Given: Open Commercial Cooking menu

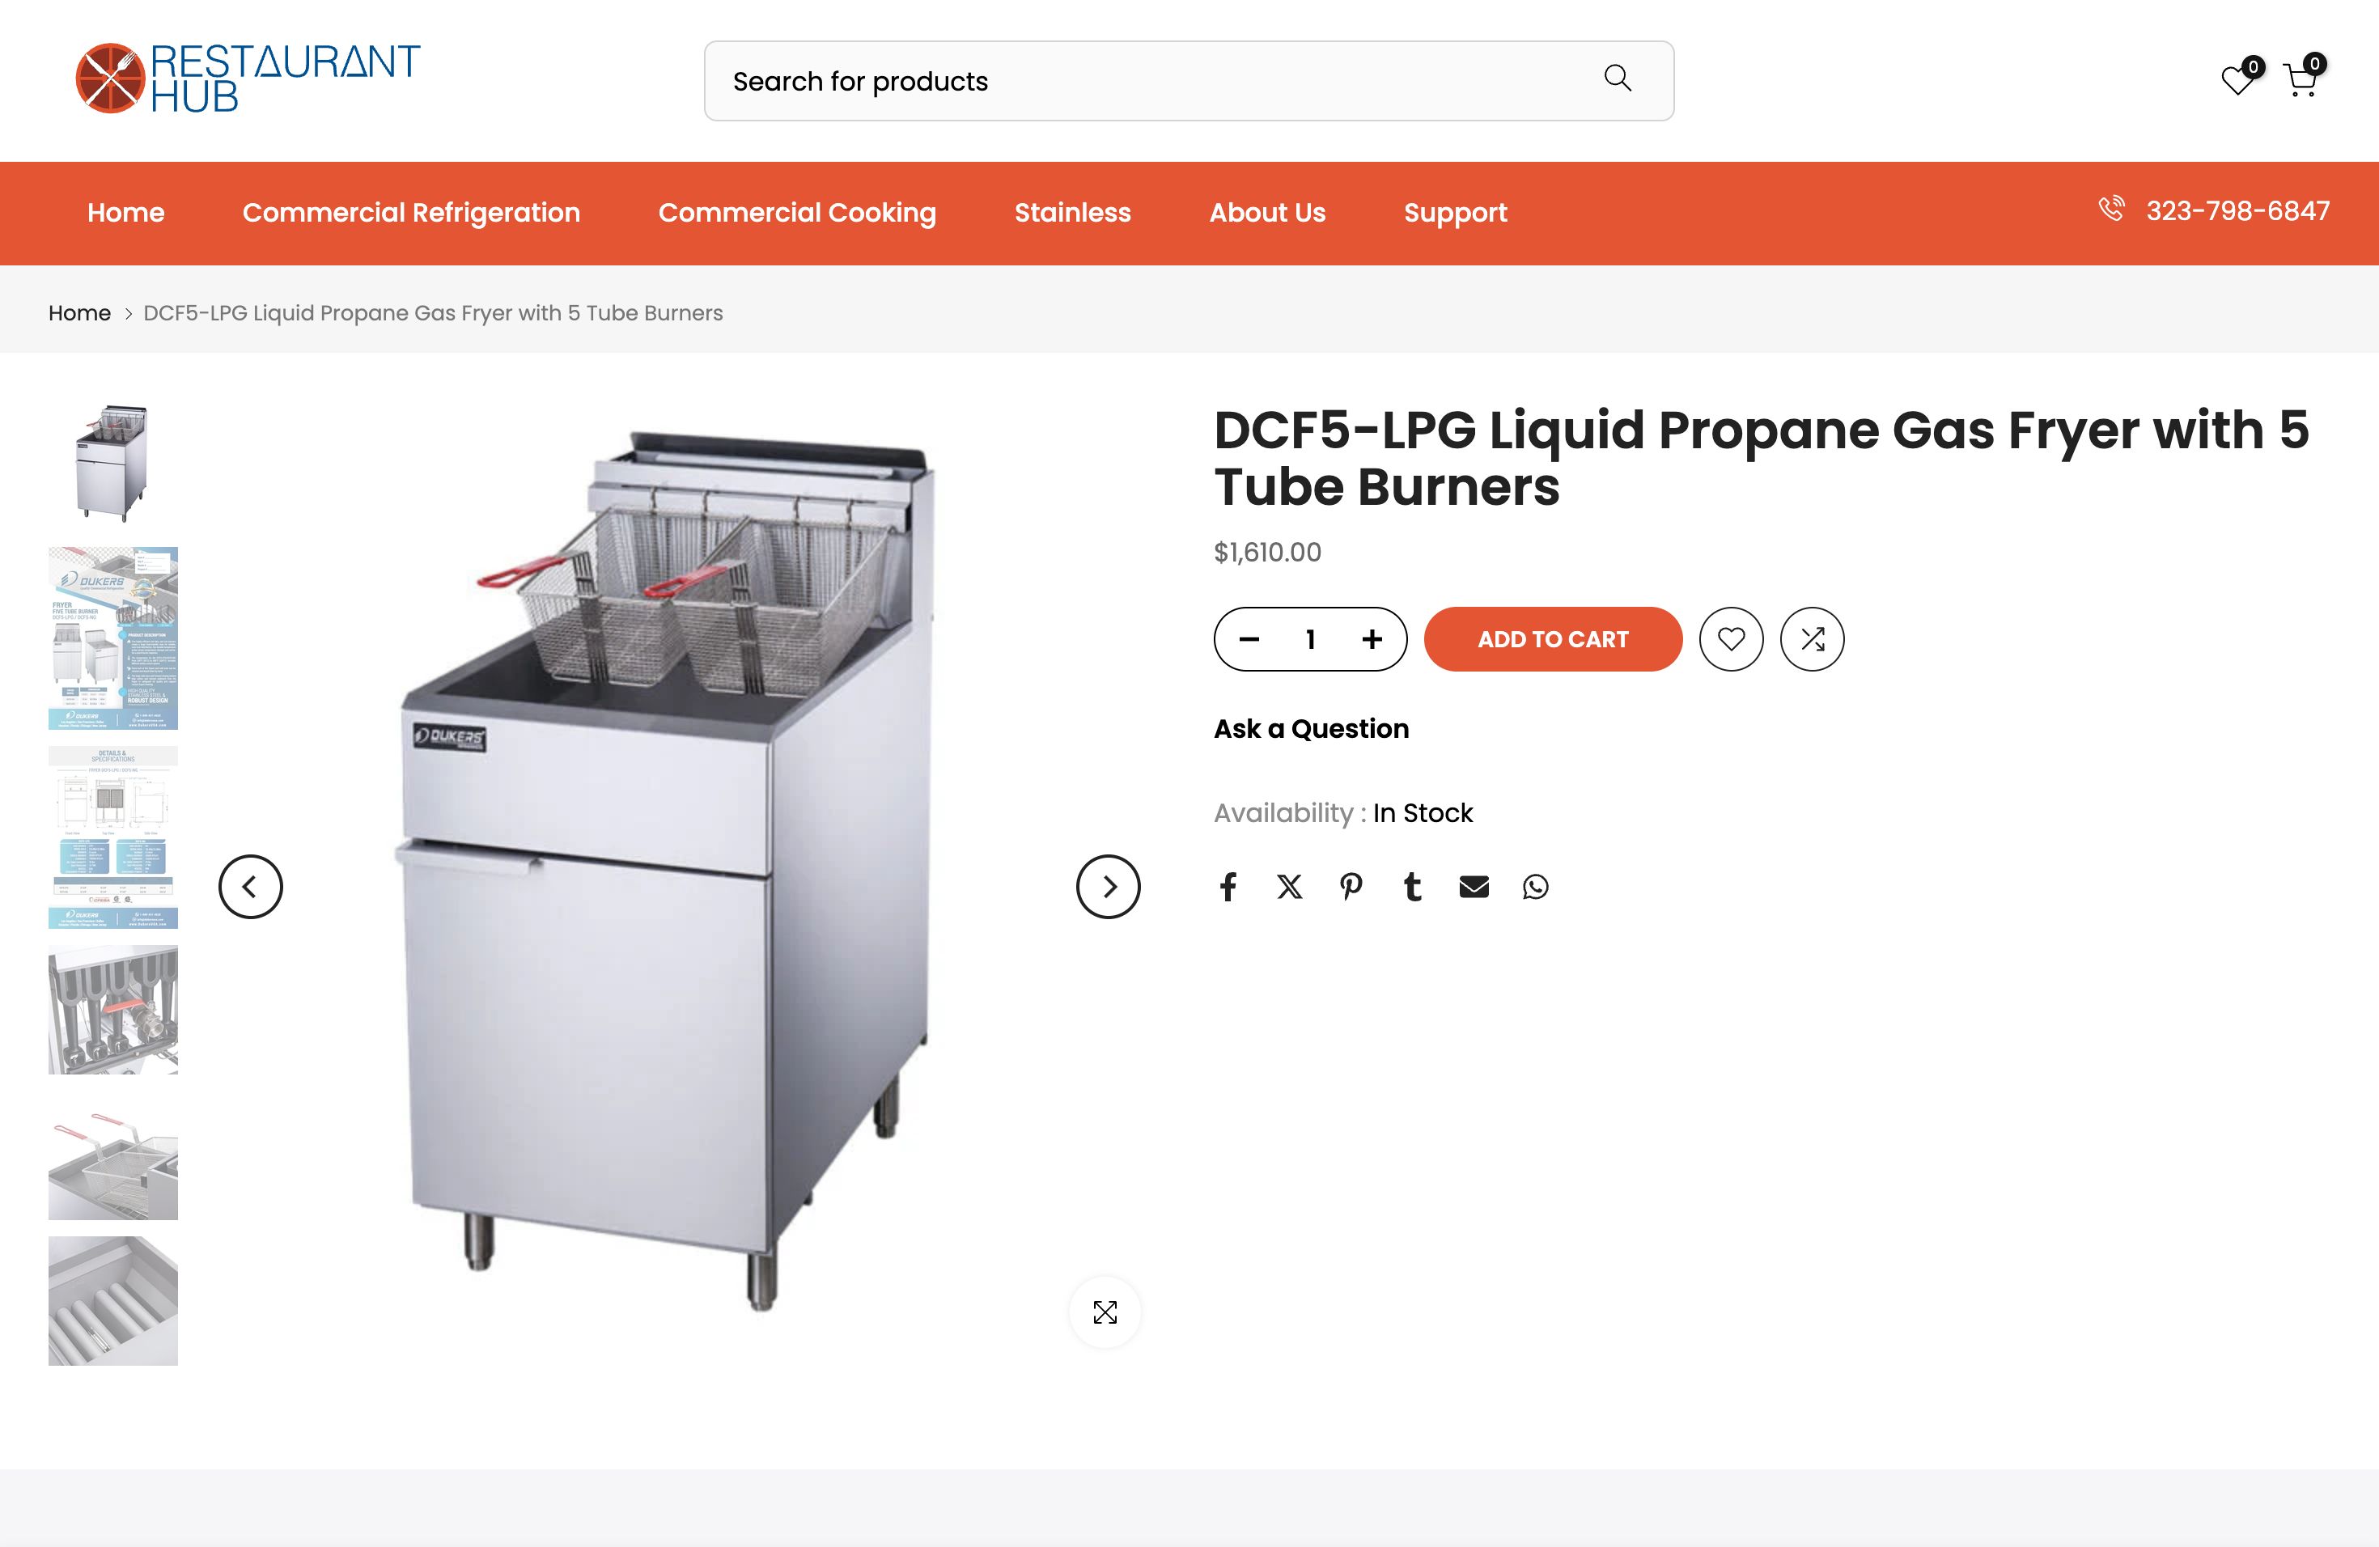Looking at the screenshot, I should [x=797, y=213].
